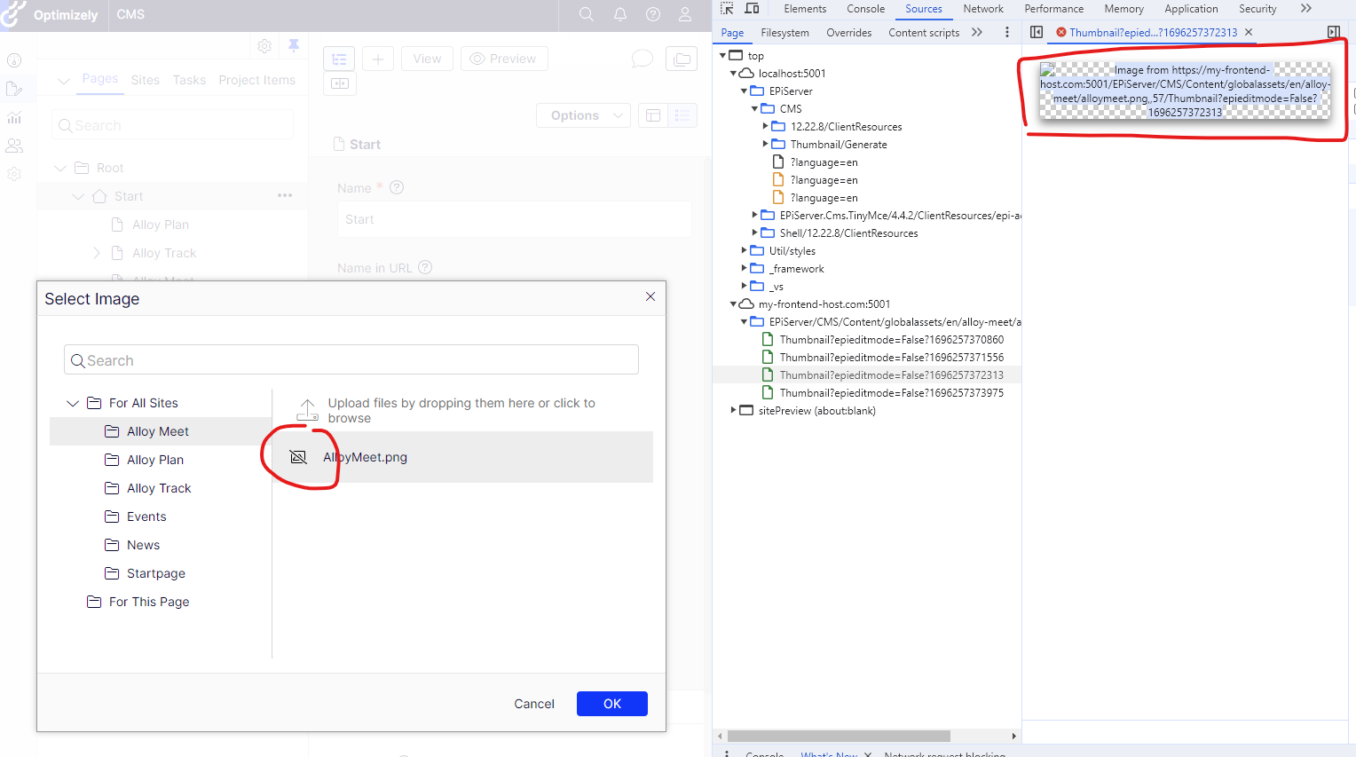Screen dimensions: 1356x757
Task: Click the broken image thumbnail for AlloyMeet.png
Action: (x=299, y=457)
